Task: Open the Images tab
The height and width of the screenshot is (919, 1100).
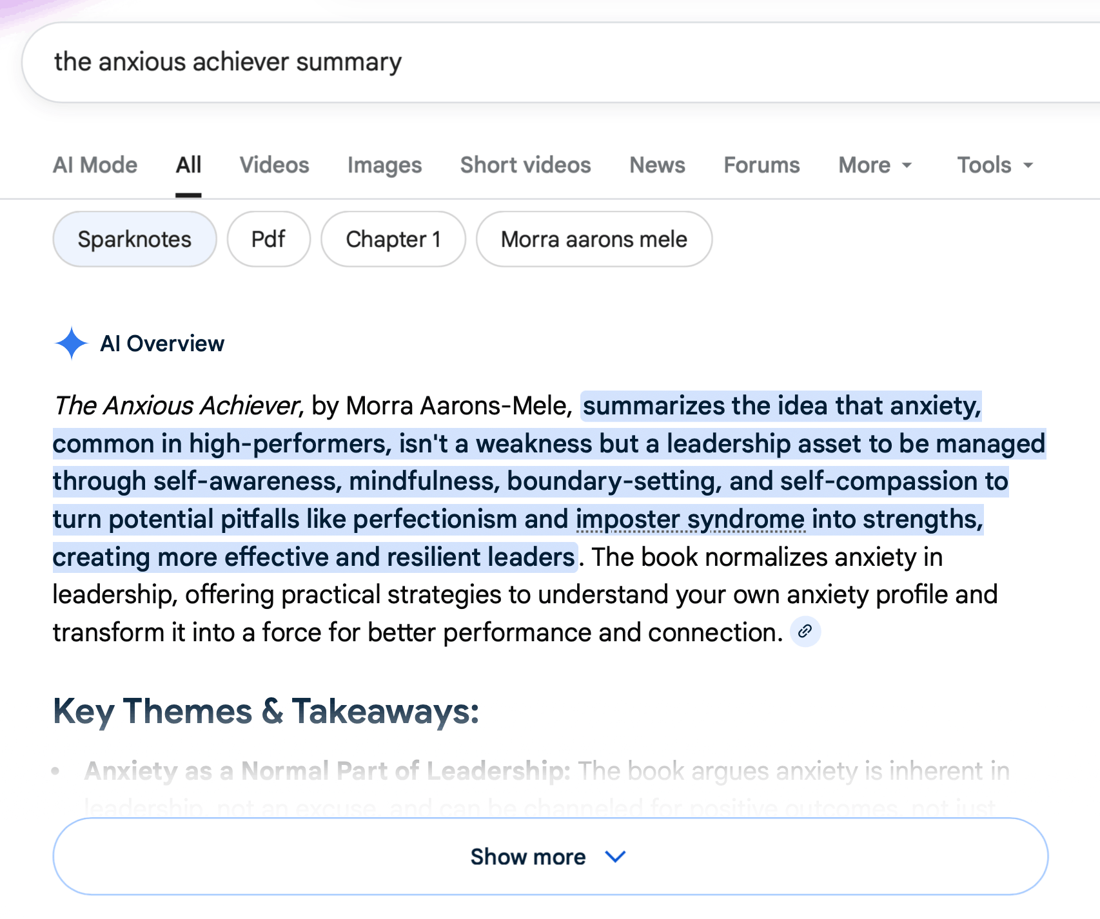Action: click(384, 165)
